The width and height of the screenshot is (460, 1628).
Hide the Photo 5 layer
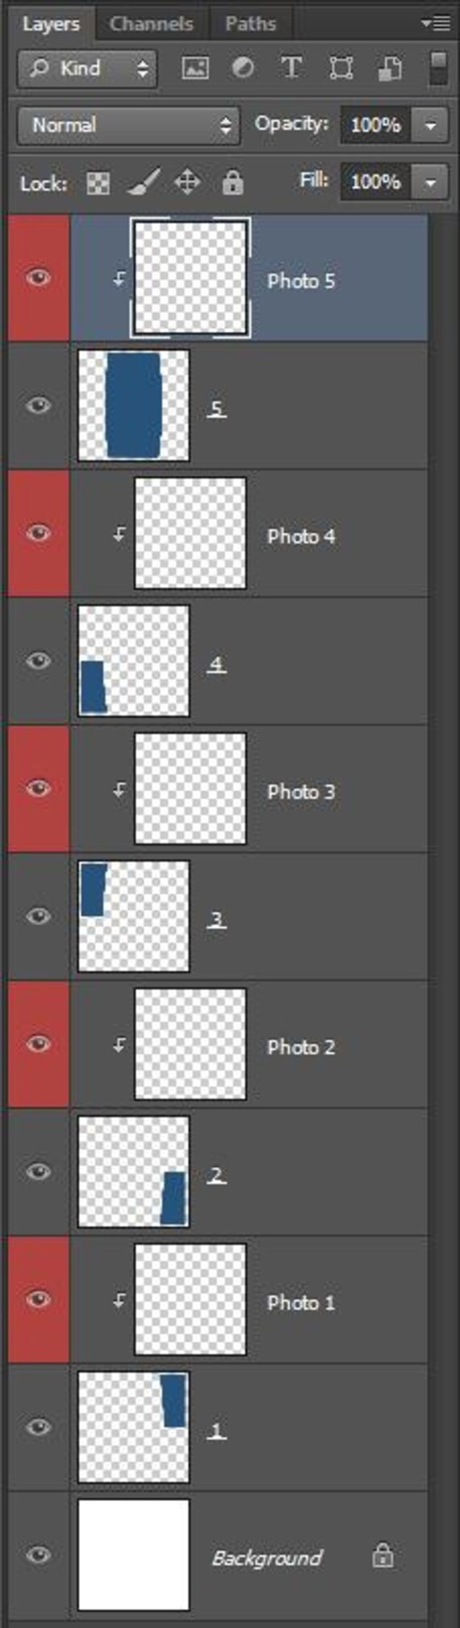coord(38,279)
